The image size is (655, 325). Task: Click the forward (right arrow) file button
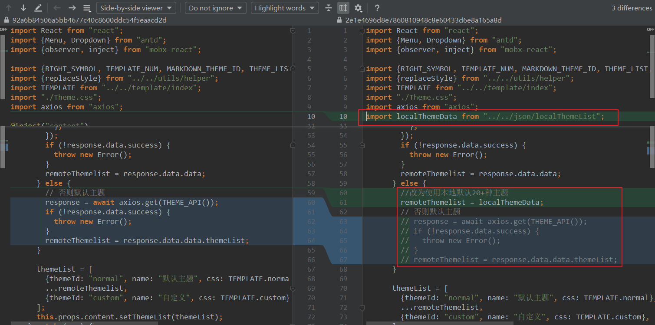click(72, 8)
